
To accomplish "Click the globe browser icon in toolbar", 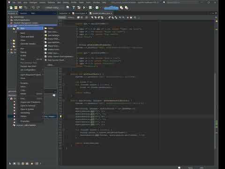I will point(67,8).
